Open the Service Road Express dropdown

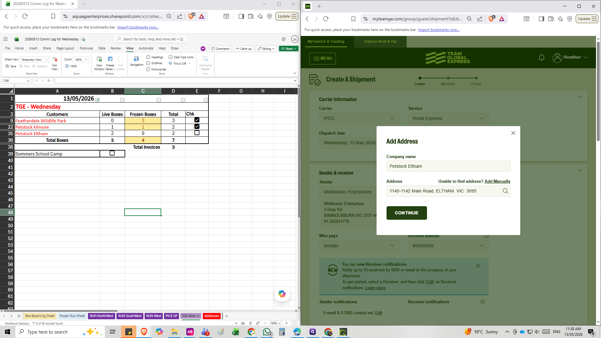[x=448, y=118]
